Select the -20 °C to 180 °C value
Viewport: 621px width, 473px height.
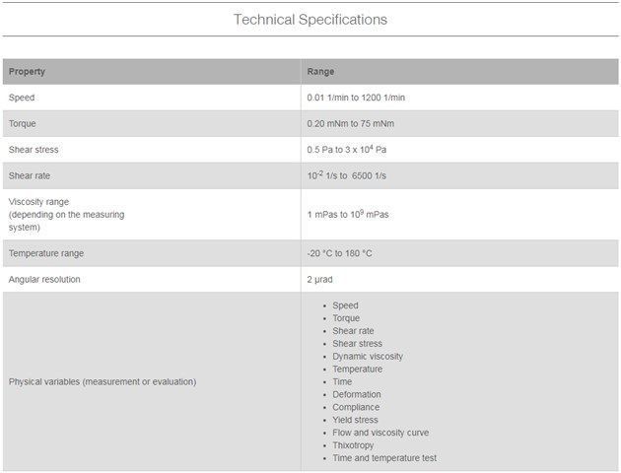click(339, 253)
